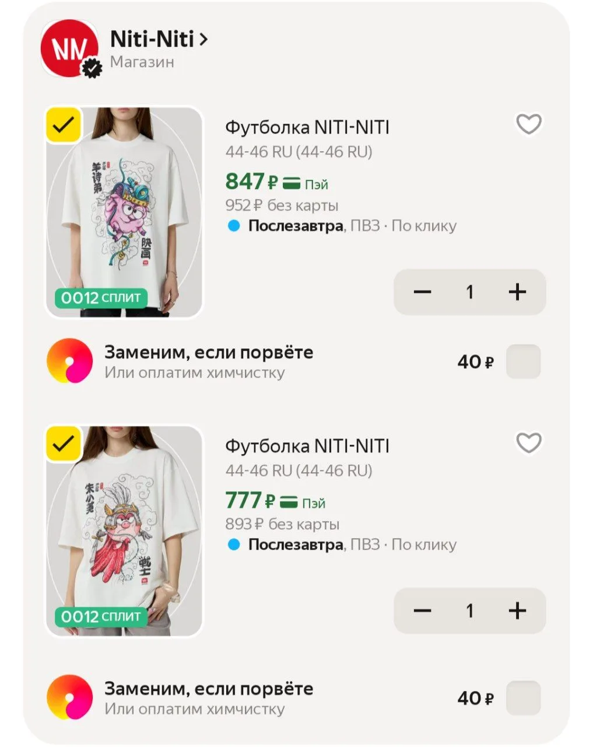Open the 847 ₽ Футболка NITI-NITI title
The height and width of the screenshot is (747, 593).
click(x=307, y=127)
